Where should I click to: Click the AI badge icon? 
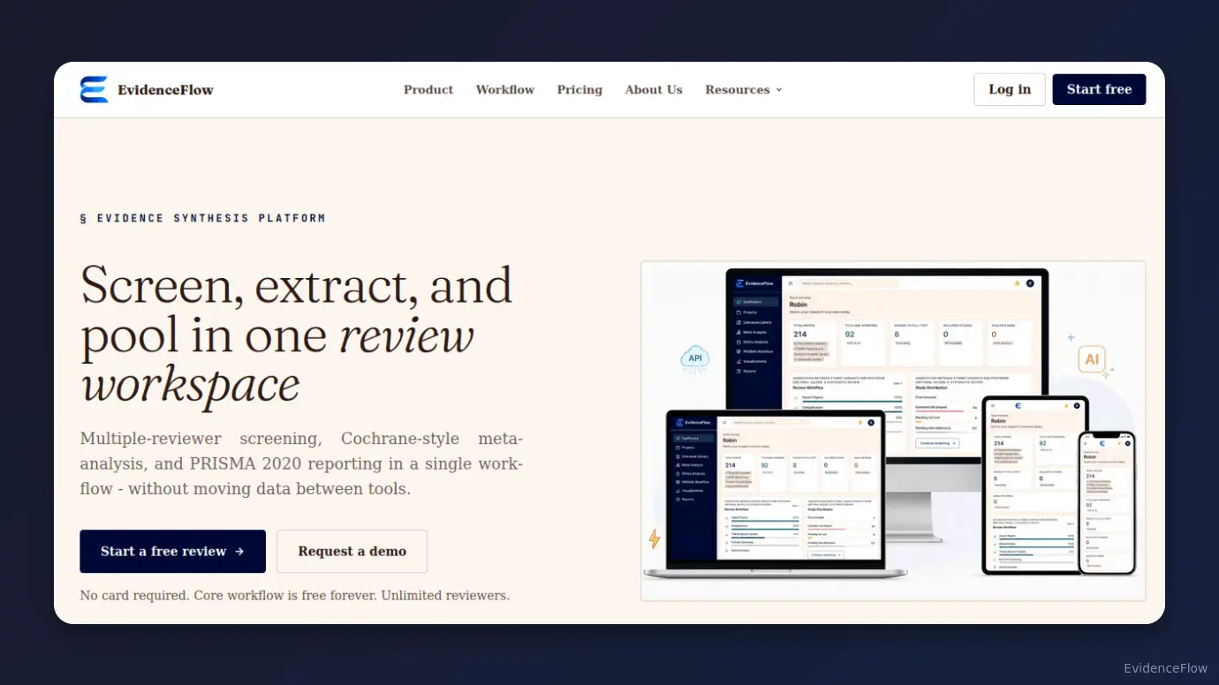coord(1092,359)
